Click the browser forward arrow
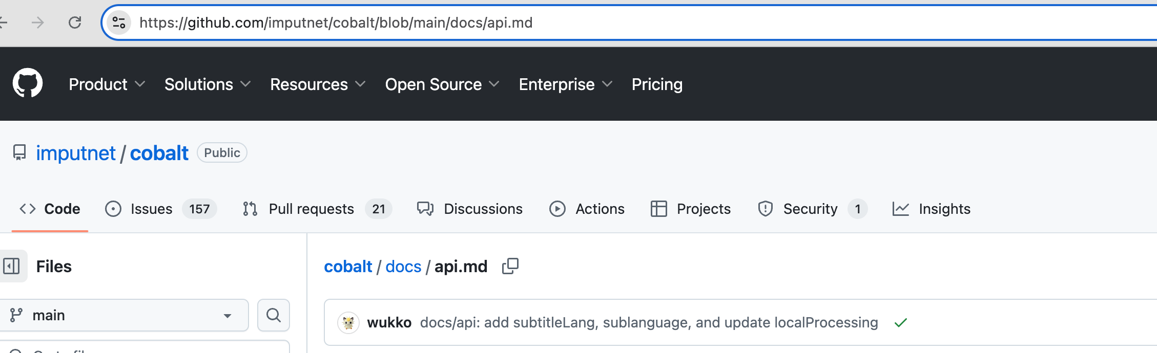Viewport: 1157px width, 353px height. 38,23
